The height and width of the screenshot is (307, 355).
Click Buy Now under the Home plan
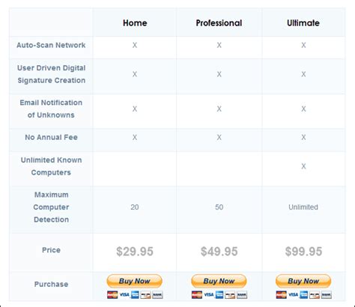click(x=135, y=281)
